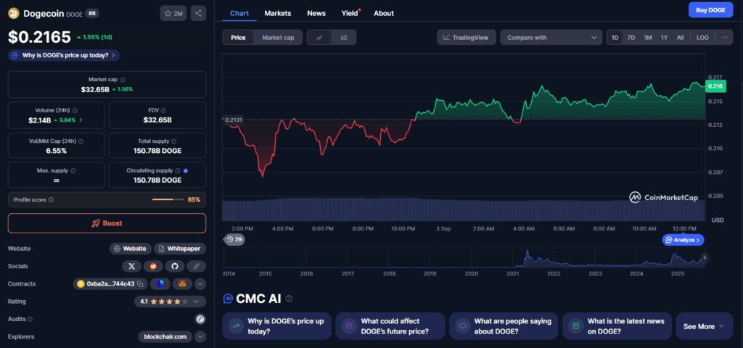This screenshot has width=743, height=348.
Task: Open CMC AI info icon
Action: point(289,299)
